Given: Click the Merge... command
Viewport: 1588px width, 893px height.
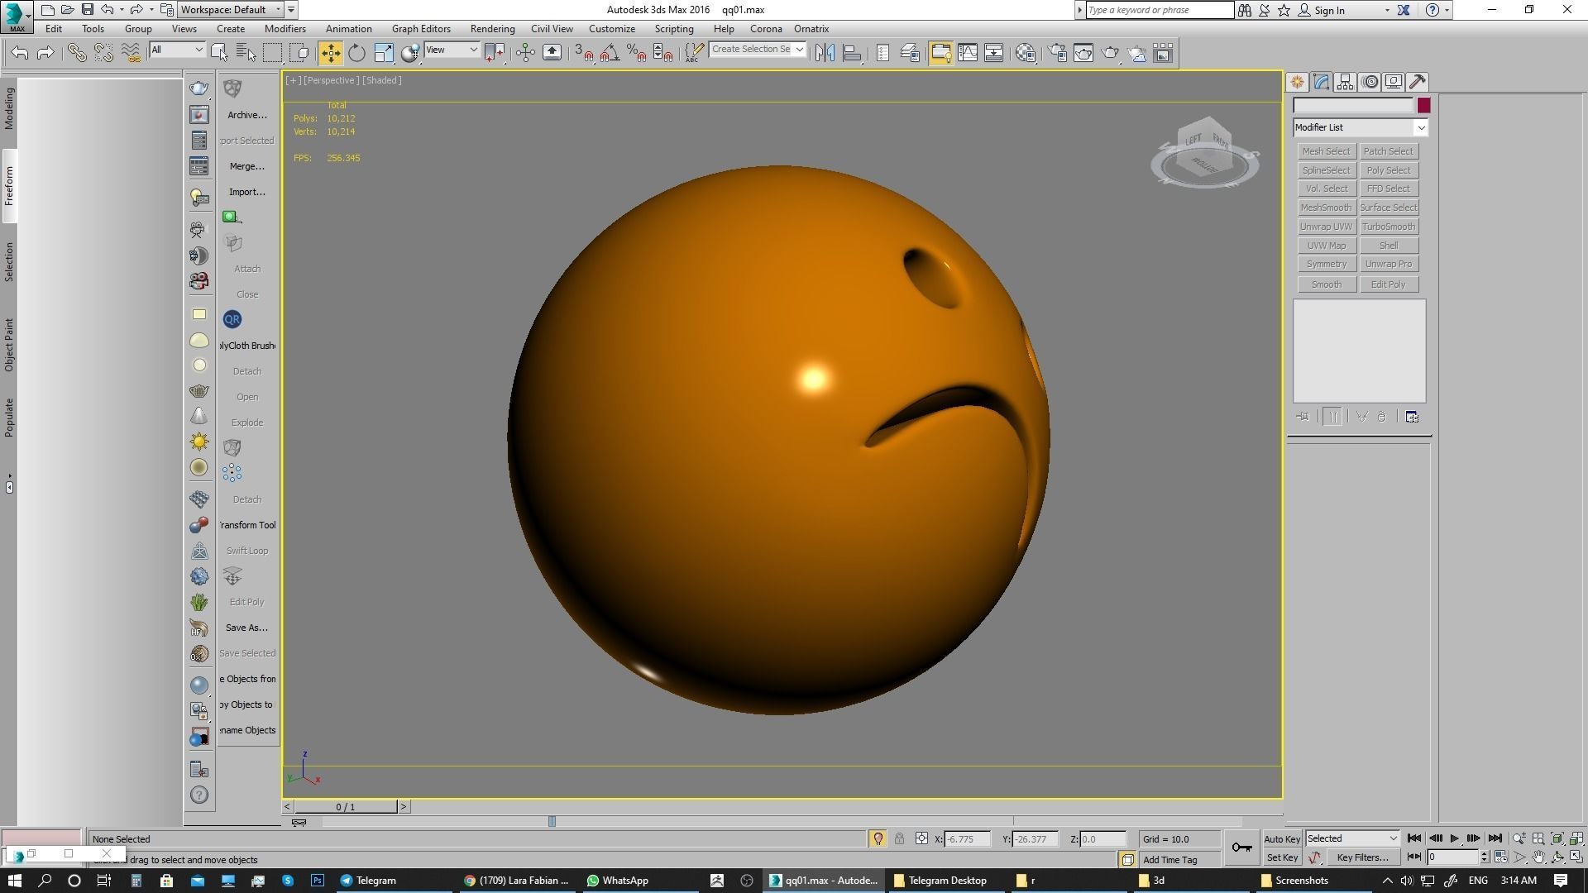Looking at the screenshot, I should point(247,166).
